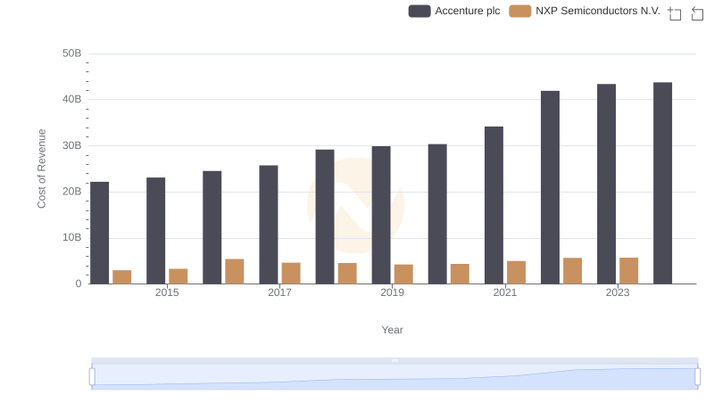Click NXP bar for 2023
This screenshot has width=714, height=411.
point(629,271)
